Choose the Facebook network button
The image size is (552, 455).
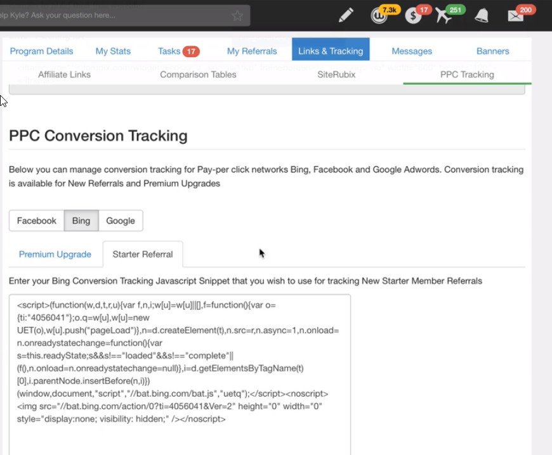point(37,221)
